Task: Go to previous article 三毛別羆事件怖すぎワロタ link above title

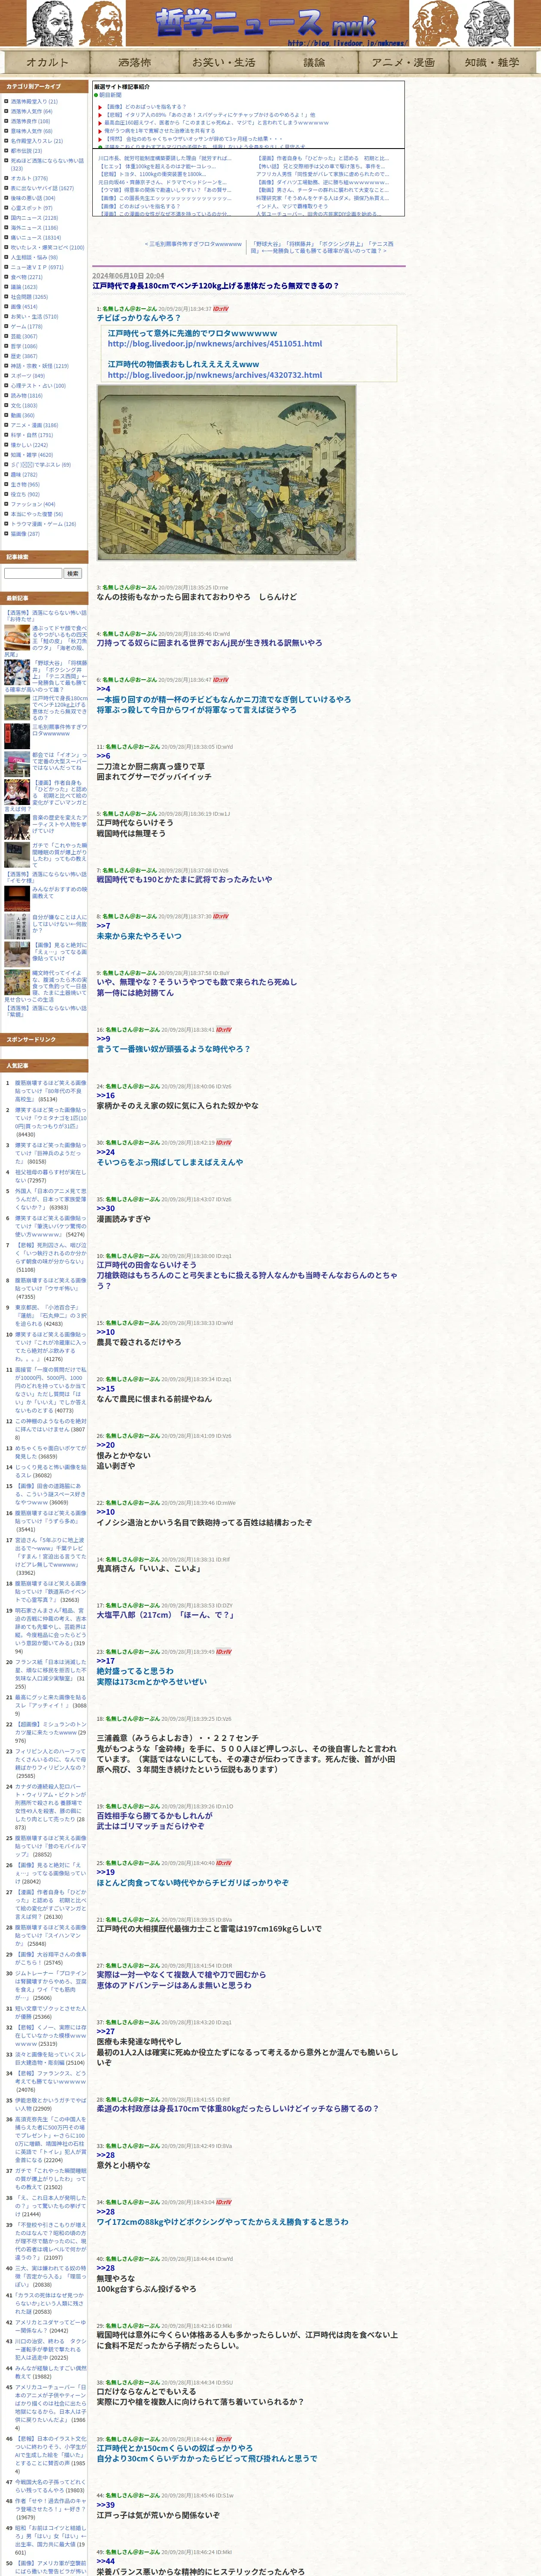Action: [x=194, y=244]
